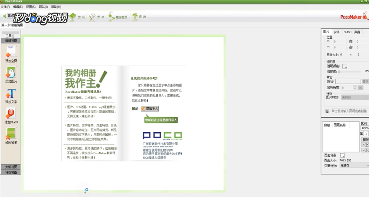
Task: Switch to the FLASH properties tab
Action: click(x=347, y=32)
